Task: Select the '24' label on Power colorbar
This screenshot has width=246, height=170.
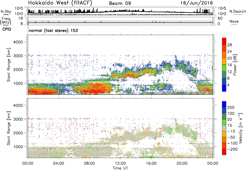Action: pyautogui.click(x=229, y=52)
